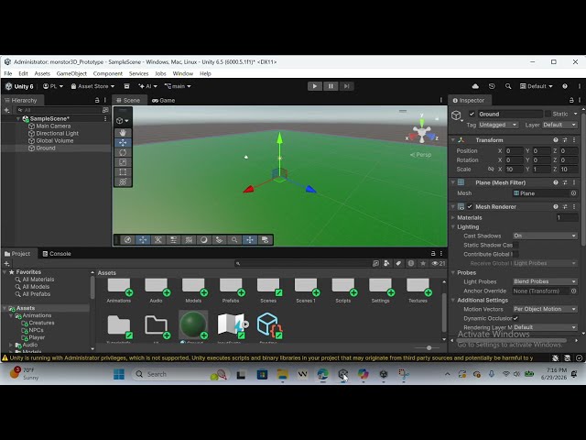Open Cast Shadows dropdown
586x440 pixels.
pos(545,236)
